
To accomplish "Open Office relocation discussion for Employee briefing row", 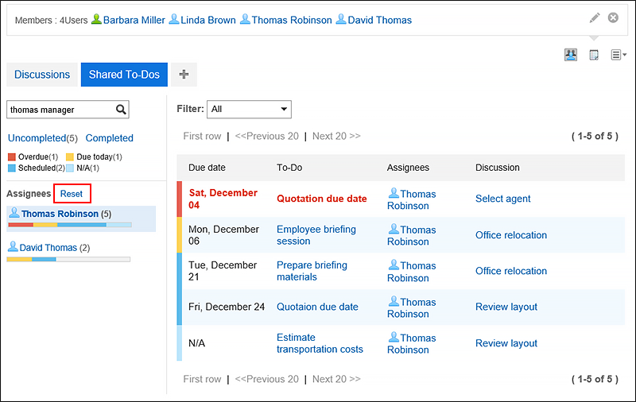I will [x=511, y=235].
